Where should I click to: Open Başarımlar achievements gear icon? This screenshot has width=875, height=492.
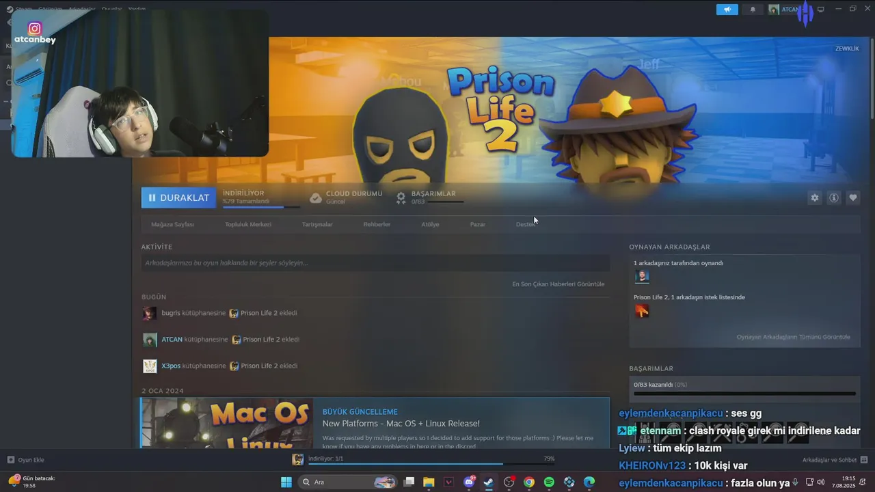pyautogui.click(x=401, y=197)
